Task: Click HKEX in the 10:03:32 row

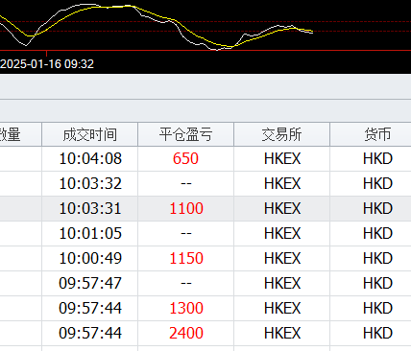Action: 282,183
